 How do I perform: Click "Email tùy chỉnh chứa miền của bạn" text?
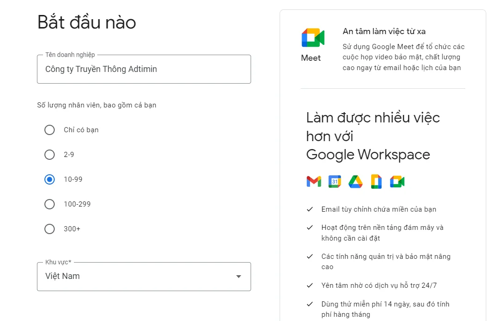tap(379, 209)
